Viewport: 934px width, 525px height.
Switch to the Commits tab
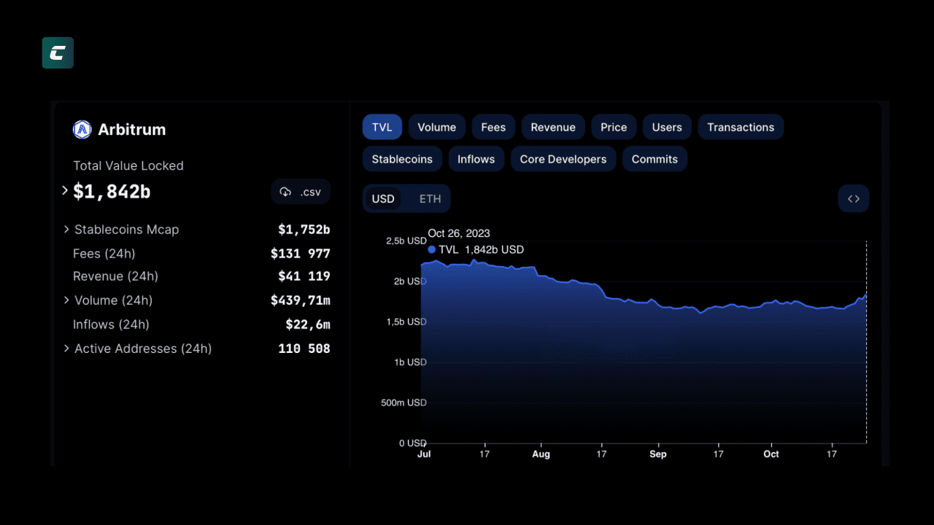(655, 159)
